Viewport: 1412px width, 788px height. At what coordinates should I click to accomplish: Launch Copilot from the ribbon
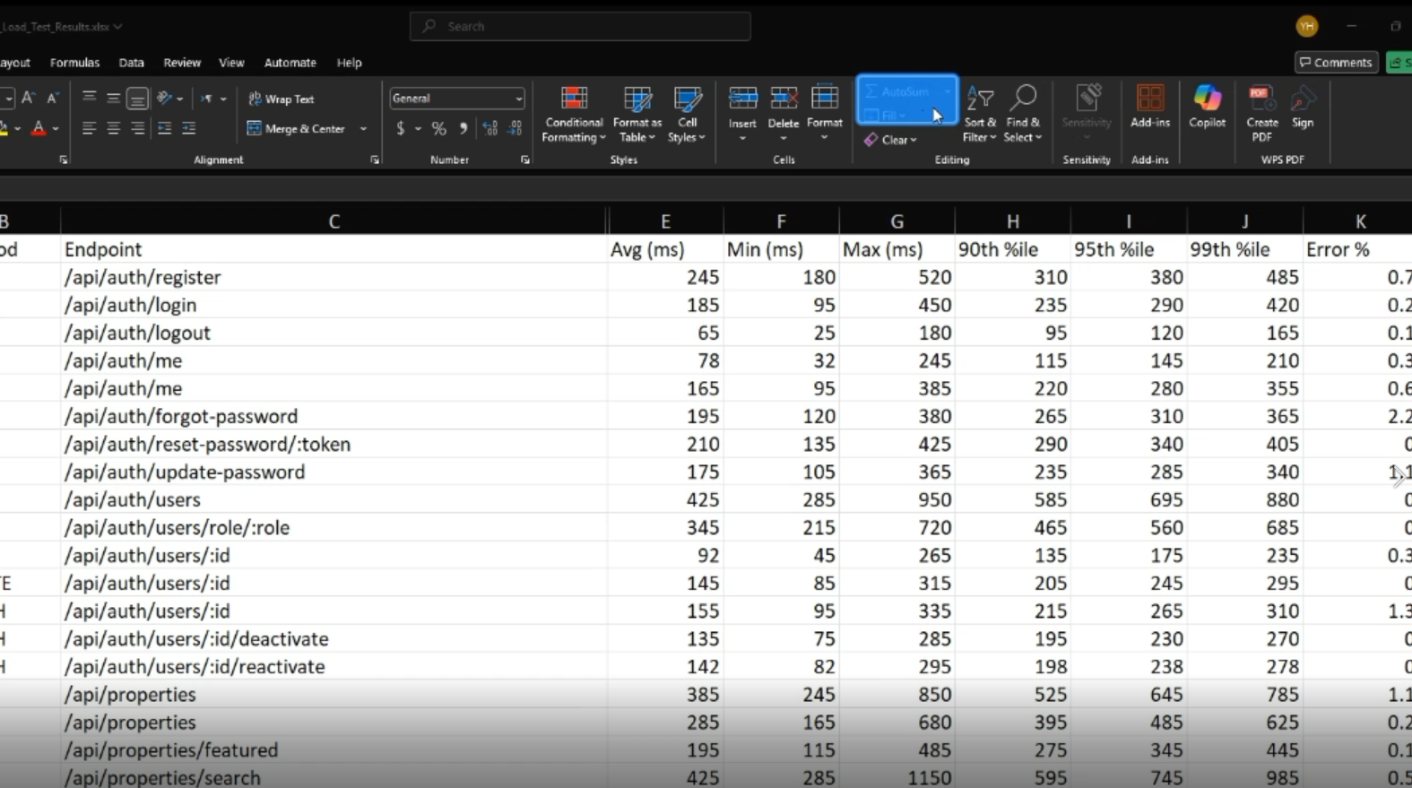(x=1207, y=107)
